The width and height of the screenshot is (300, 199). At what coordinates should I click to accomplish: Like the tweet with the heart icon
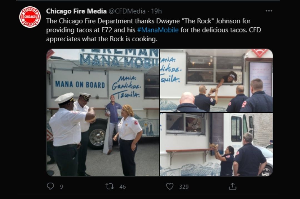pyautogui.click(x=169, y=187)
